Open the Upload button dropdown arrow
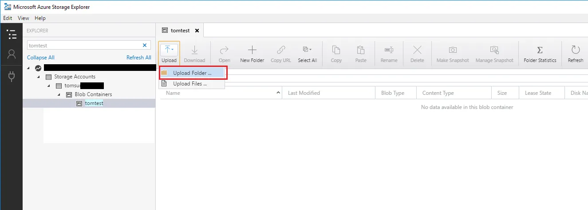This screenshot has height=210, width=588. pyautogui.click(x=172, y=50)
